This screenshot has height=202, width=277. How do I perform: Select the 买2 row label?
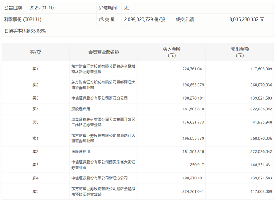[x=36, y=85]
